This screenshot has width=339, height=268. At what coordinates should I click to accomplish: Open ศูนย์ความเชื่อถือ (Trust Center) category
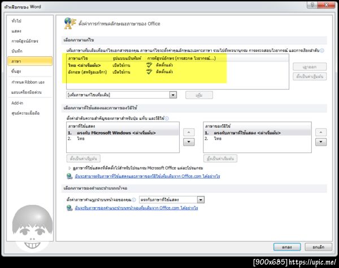click(x=25, y=113)
